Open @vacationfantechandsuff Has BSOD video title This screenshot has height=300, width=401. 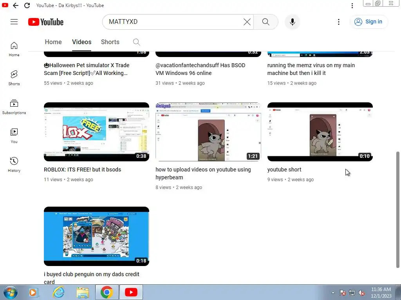200,69
